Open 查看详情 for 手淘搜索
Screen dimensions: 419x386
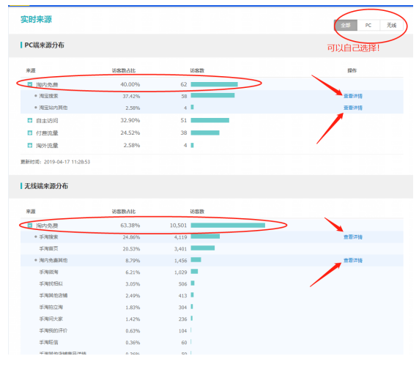tap(353, 237)
